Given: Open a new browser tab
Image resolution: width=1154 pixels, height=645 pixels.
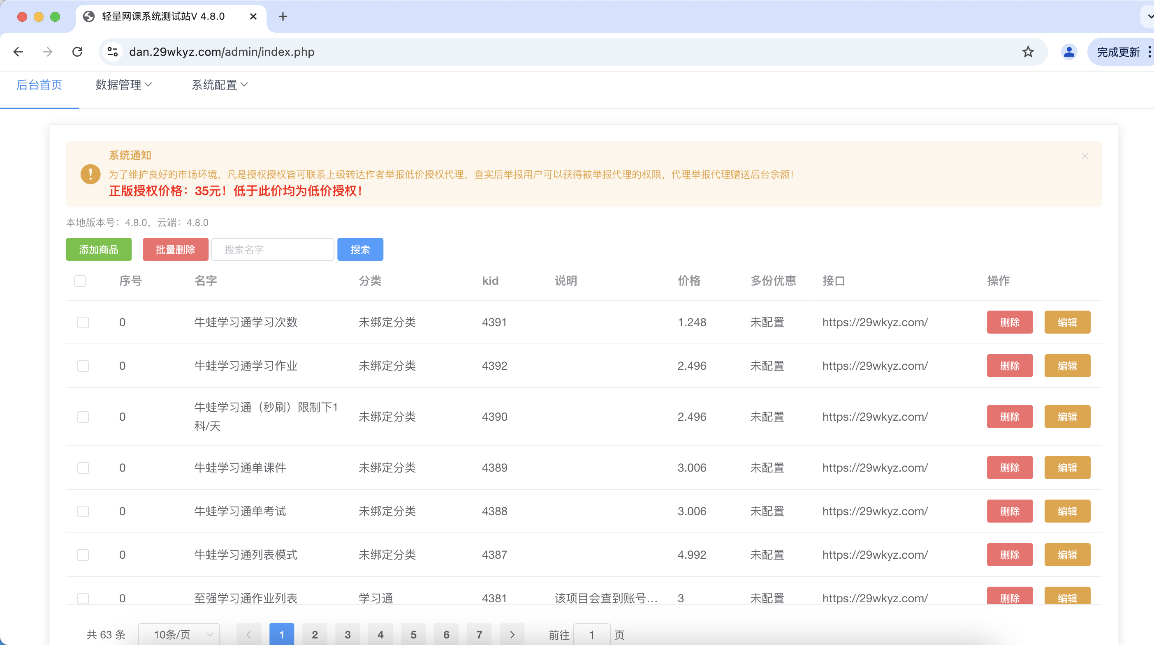Looking at the screenshot, I should [283, 16].
